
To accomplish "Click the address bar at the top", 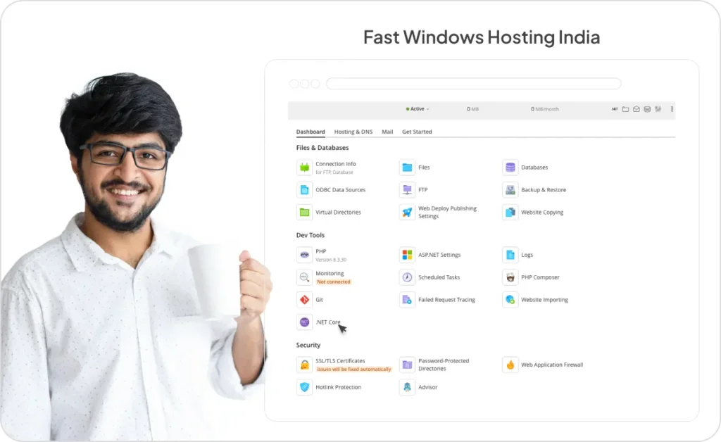I will pos(473,83).
